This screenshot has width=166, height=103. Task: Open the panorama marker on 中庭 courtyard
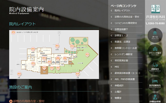[x=44, y=68]
